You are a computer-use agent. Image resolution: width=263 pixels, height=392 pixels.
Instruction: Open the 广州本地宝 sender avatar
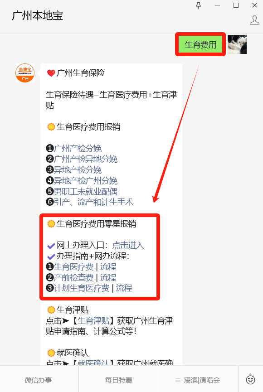pos(25,73)
